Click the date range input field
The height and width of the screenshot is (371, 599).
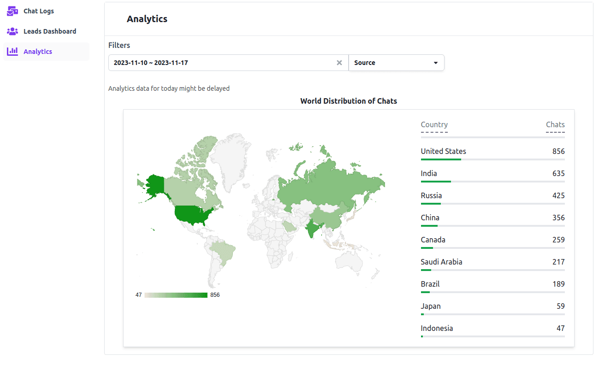click(x=228, y=63)
